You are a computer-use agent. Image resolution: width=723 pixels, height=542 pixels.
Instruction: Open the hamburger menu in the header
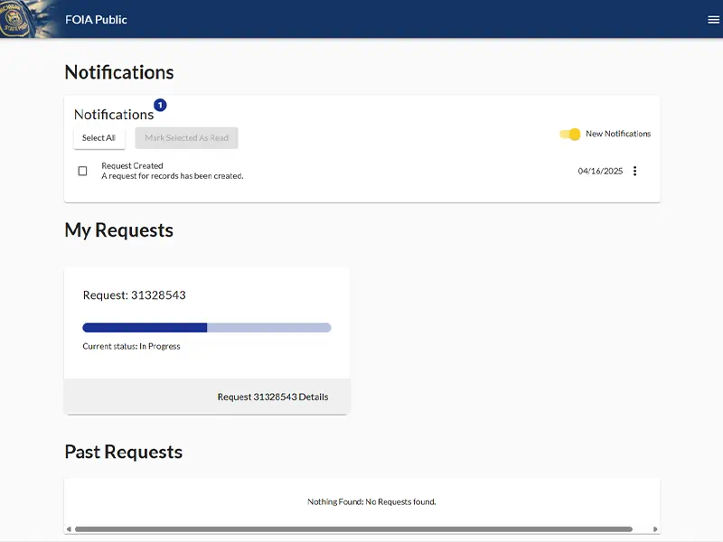[x=713, y=19]
